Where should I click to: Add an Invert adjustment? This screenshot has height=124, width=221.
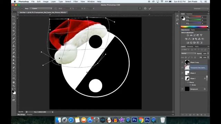(x=188, y=43)
